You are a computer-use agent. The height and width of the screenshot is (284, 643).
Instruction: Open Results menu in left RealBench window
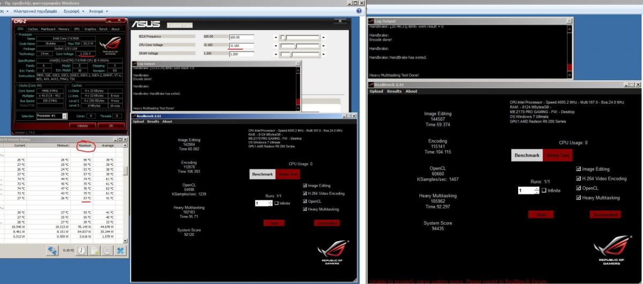click(153, 121)
